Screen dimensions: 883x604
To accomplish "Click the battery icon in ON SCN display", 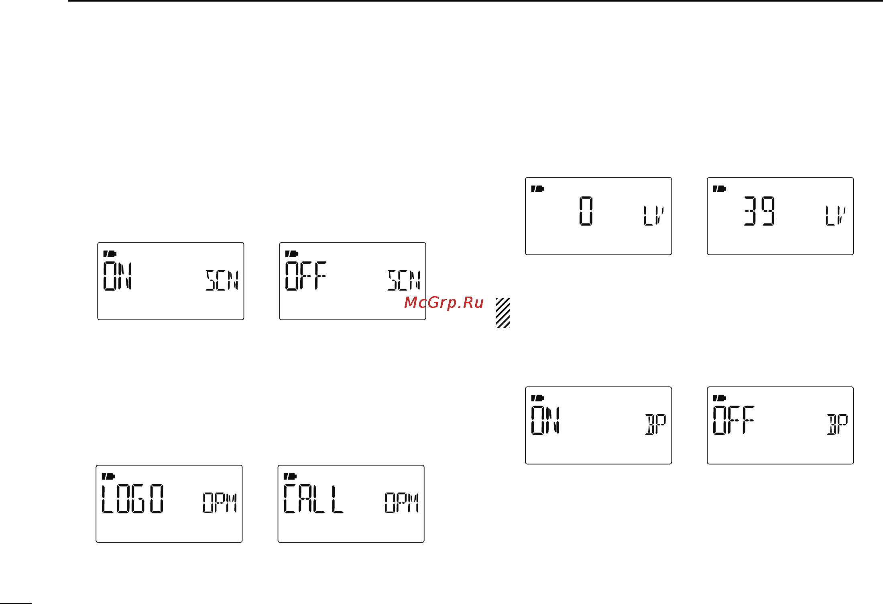I will point(110,254).
